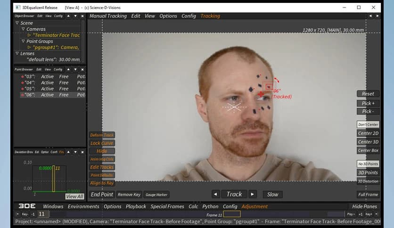Track forward with right arrow button
The width and height of the screenshot is (394, 228).
coord(253,194)
